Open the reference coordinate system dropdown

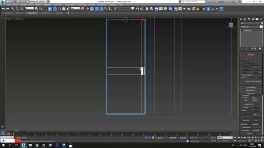pyautogui.click(x=75, y=8)
